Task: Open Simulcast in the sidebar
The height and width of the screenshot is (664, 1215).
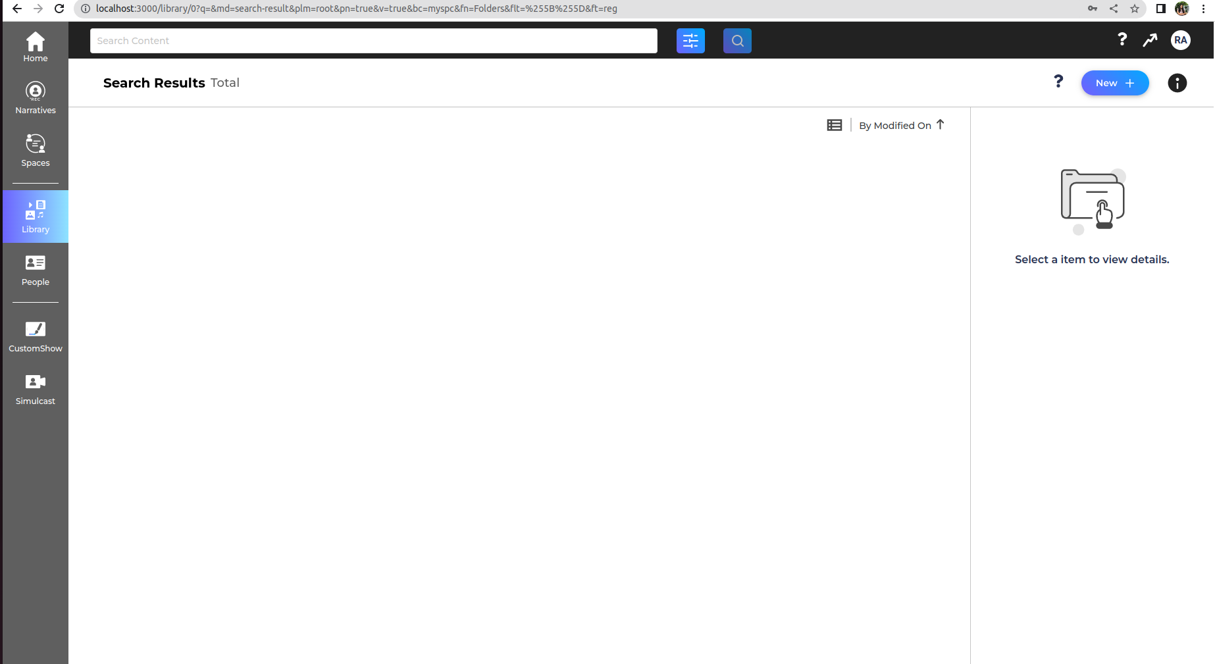Action: (x=36, y=389)
